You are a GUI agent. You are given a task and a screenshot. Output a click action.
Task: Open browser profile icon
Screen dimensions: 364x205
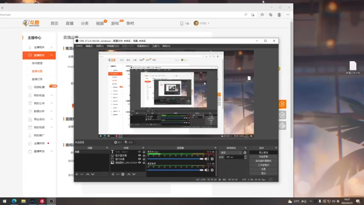click(x=279, y=15)
